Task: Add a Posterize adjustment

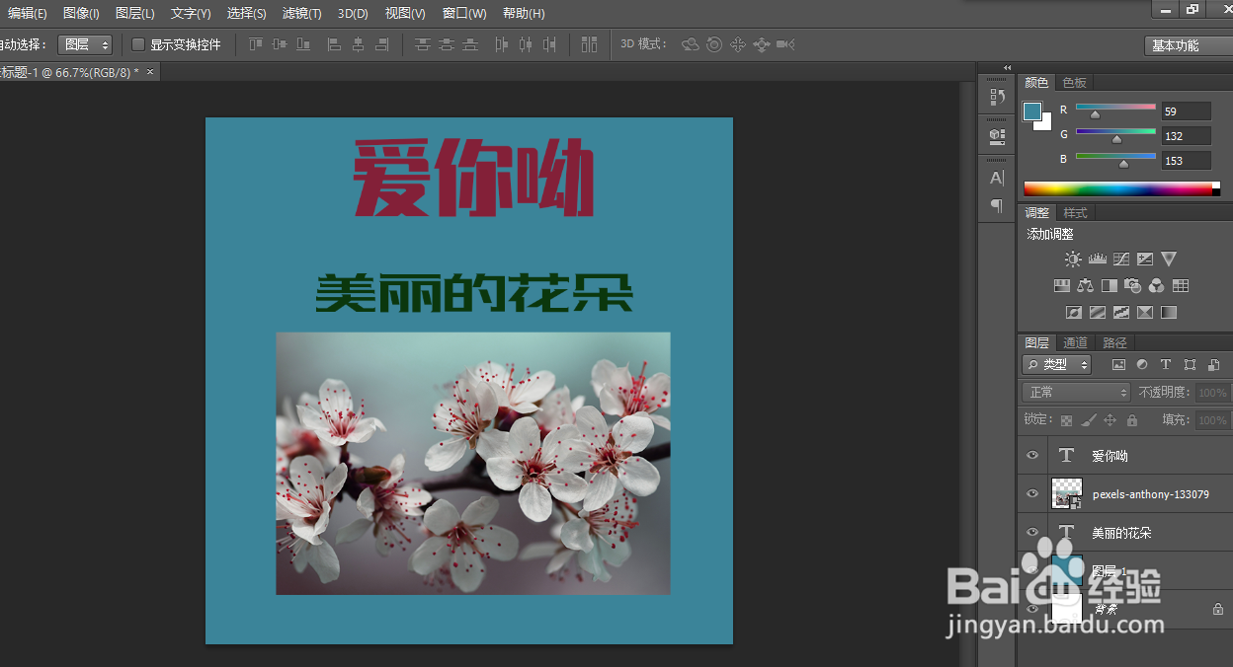Action: (1098, 313)
